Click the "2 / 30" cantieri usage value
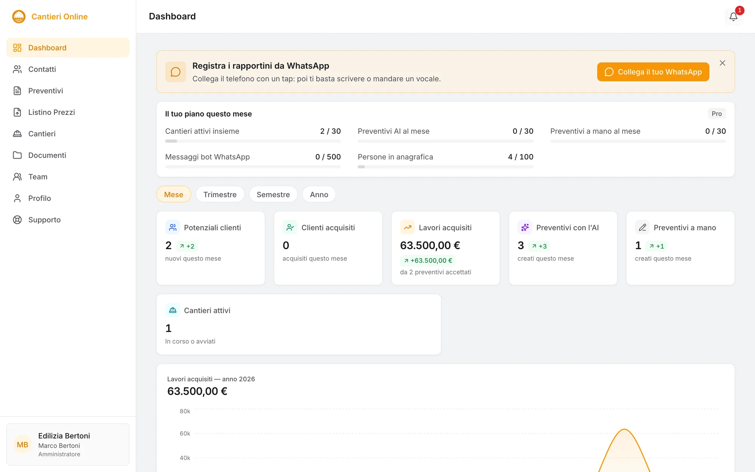The width and height of the screenshot is (755, 472). pos(330,131)
